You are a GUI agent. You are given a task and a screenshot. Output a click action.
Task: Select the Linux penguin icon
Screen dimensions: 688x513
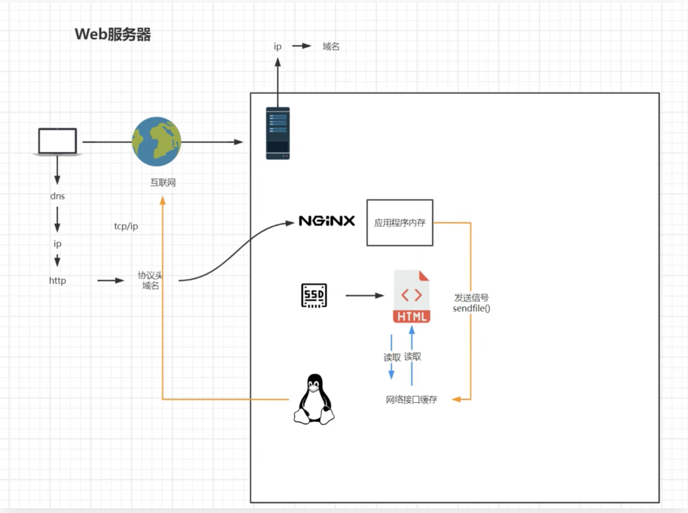coord(314,399)
